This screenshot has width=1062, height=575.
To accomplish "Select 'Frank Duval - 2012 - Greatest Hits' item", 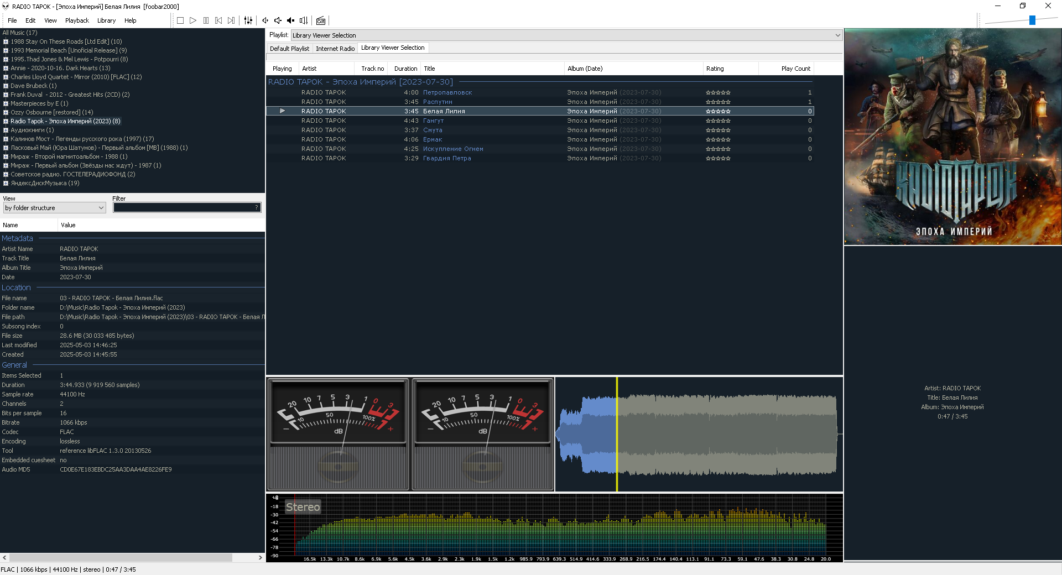I will [x=70, y=95].
